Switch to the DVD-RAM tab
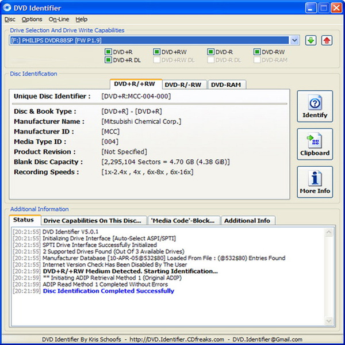Screen dimensions: 345x345 227,85
